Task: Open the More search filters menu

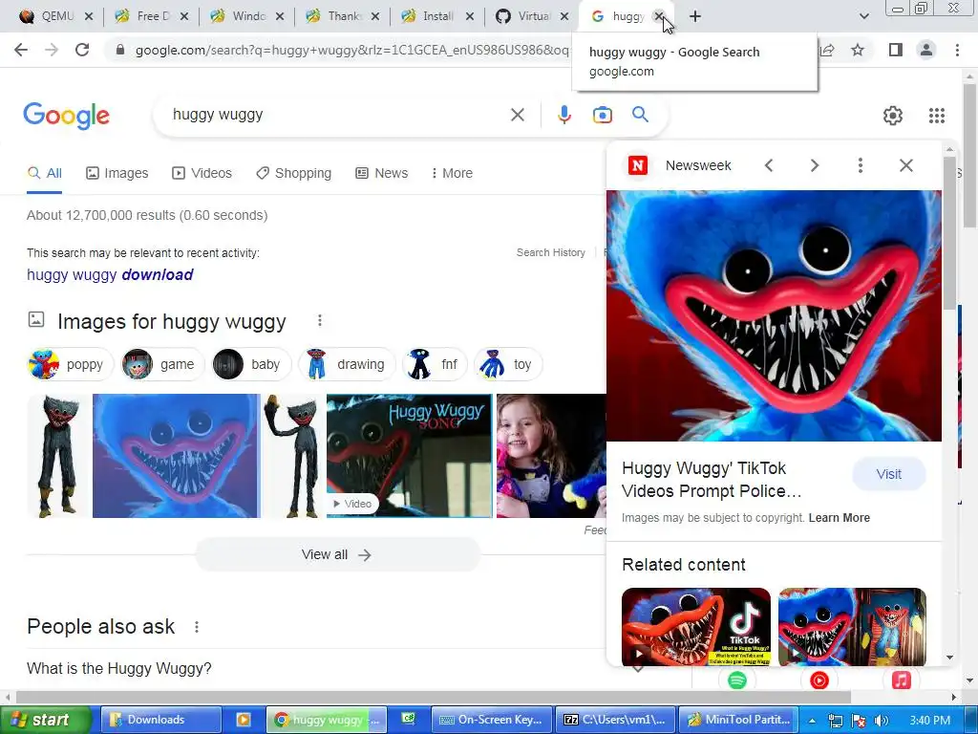Action: (x=452, y=173)
